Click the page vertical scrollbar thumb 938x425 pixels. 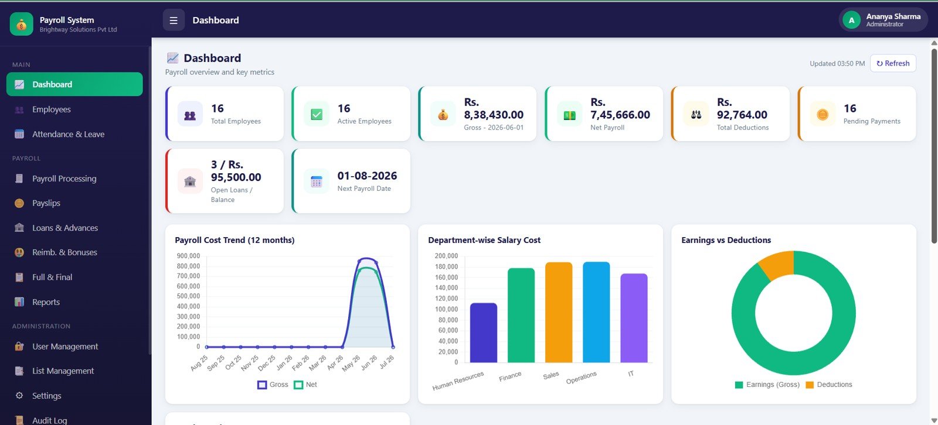pyautogui.click(x=934, y=146)
